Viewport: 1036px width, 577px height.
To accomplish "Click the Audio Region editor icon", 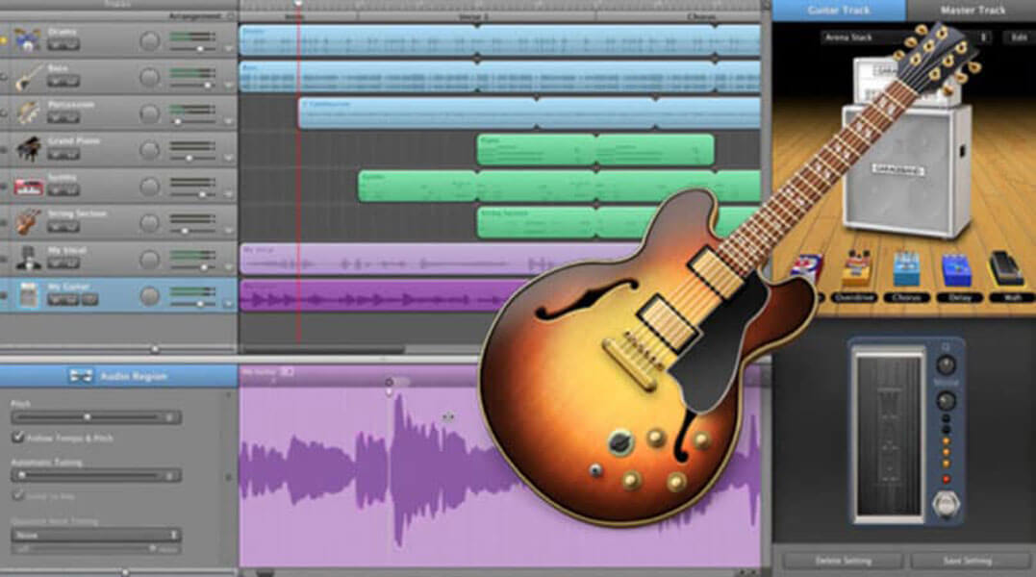I will pyautogui.click(x=81, y=376).
